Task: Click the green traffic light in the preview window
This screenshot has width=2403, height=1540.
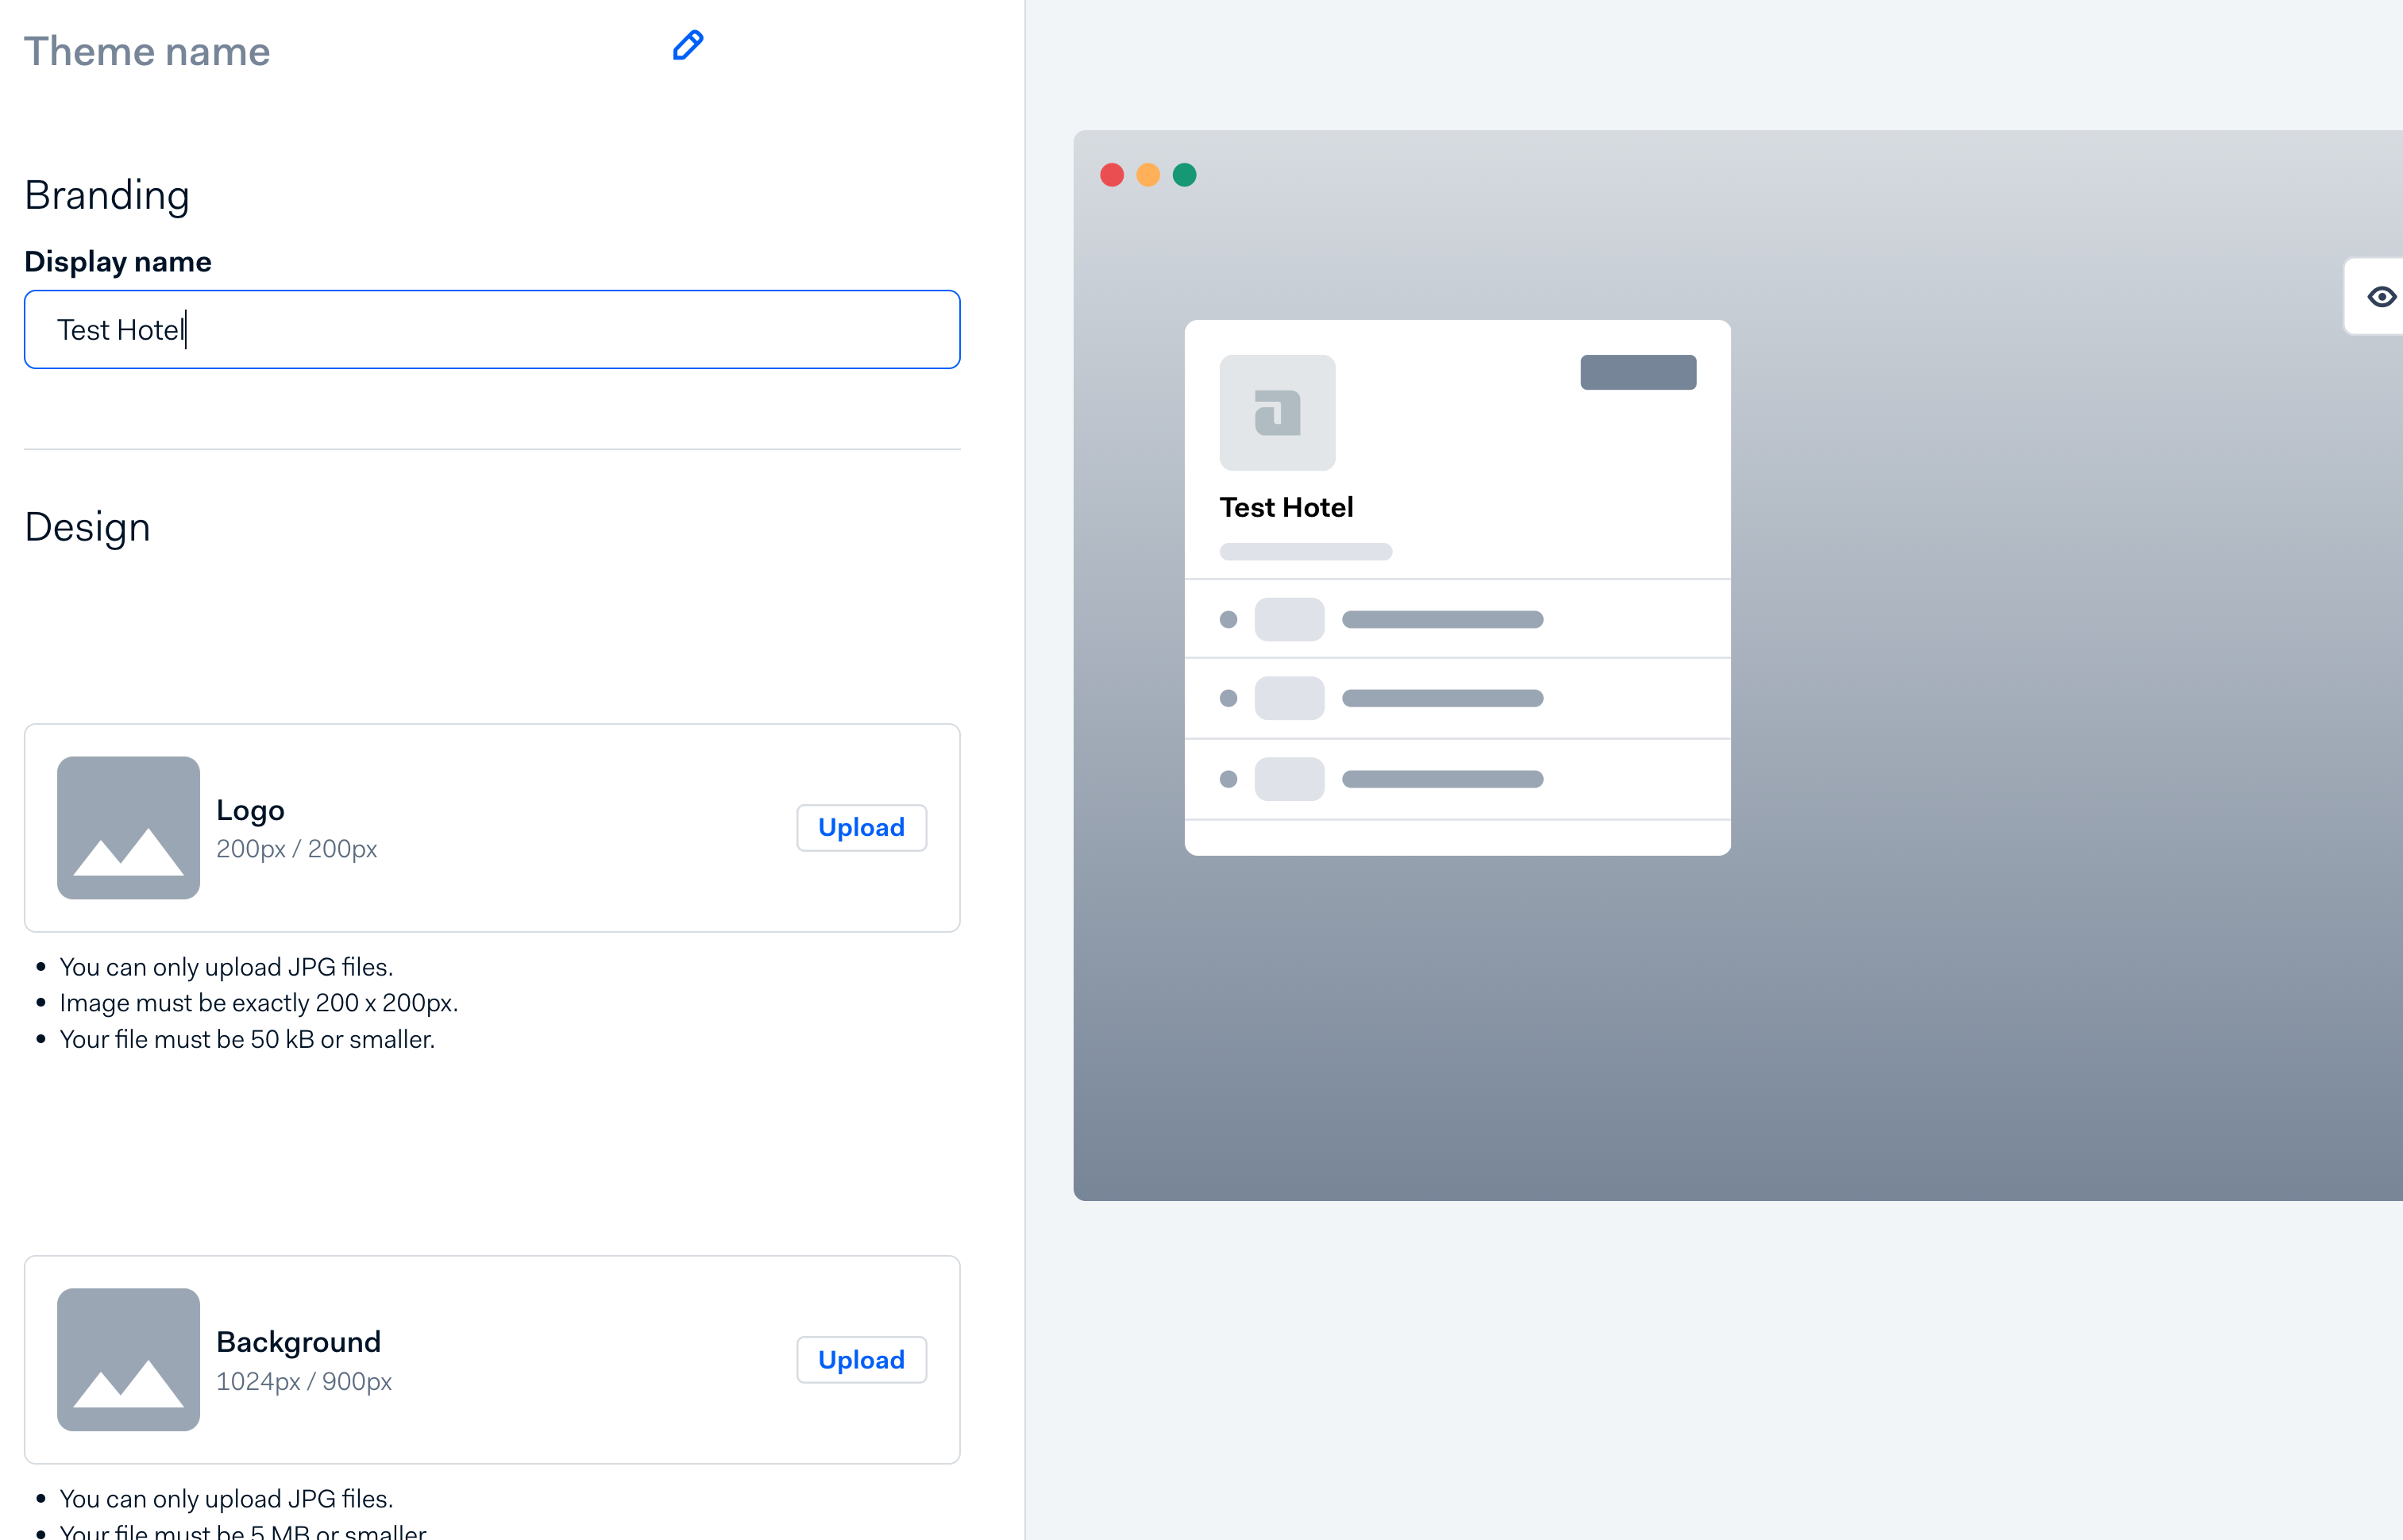Action: 1185,174
